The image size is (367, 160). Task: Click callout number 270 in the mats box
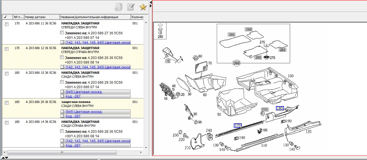tap(273, 58)
